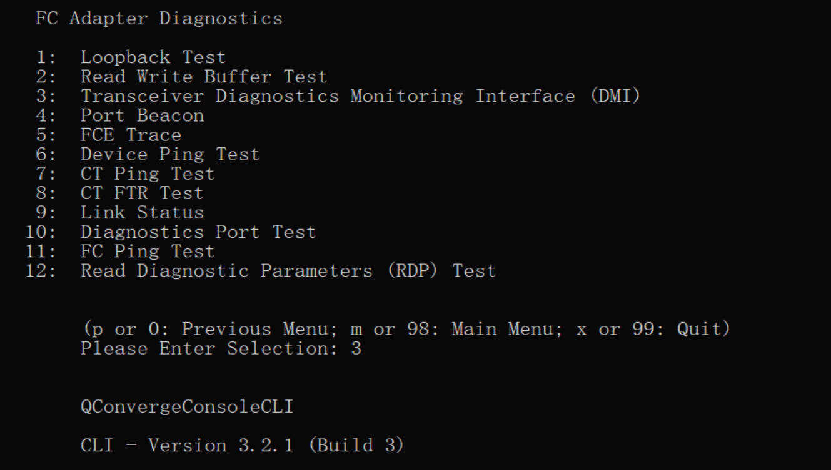
Task: Click the entered selection value 3
Action: [356, 348]
